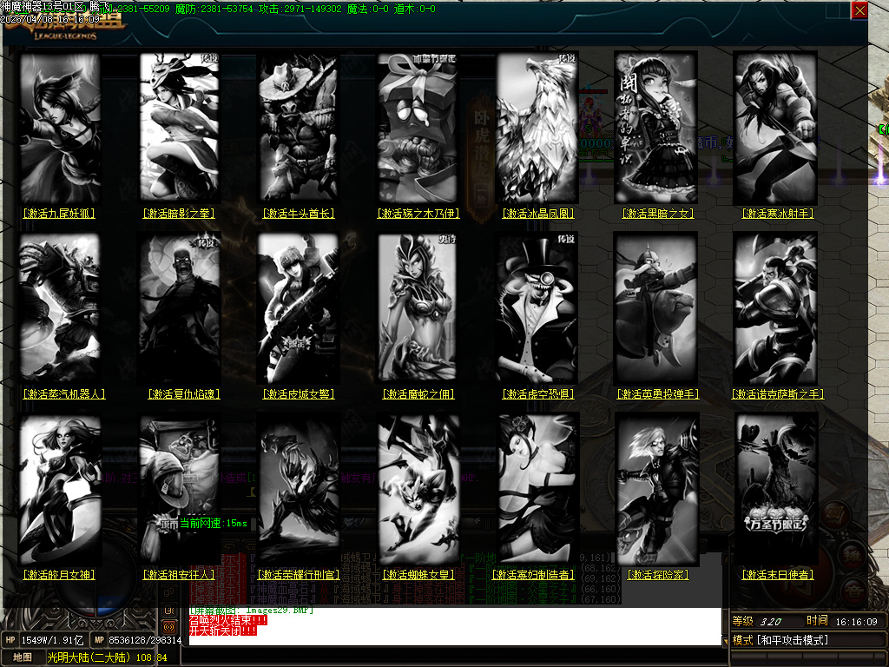The width and height of the screenshot is (889, 667).
Task: Activate 暗影之拳 via its yellow link
Action: (179, 214)
